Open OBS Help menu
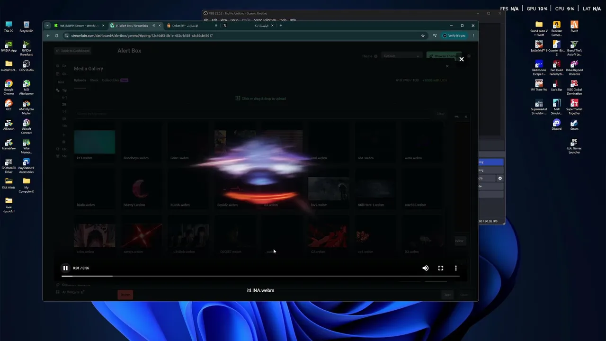Image resolution: width=606 pixels, height=341 pixels. pyautogui.click(x=293, y=20)
